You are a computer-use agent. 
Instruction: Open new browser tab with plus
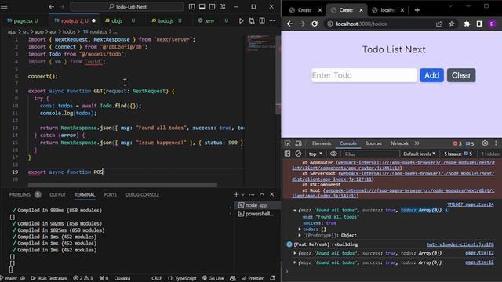pyautogui.click(x=417, y=10)
